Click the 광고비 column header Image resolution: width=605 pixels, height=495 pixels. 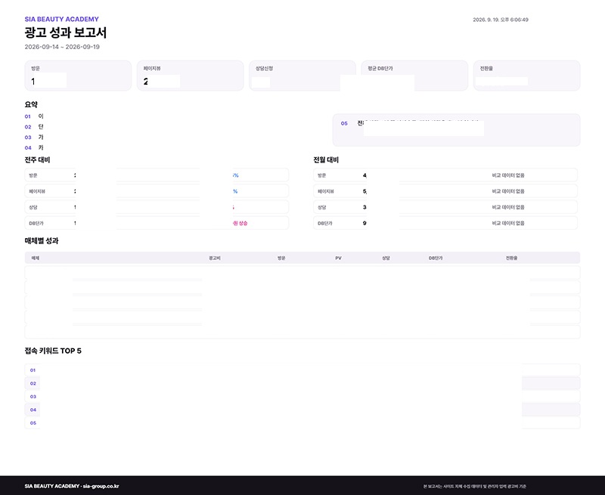coord(215,258)
